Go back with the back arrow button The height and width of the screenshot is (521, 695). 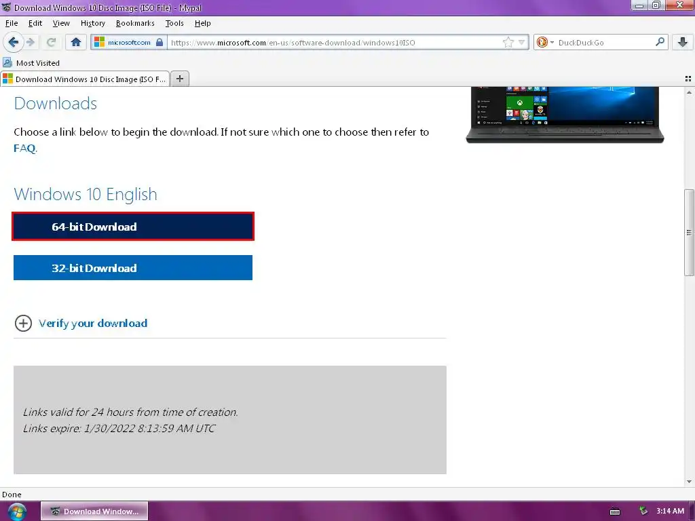pyautogui.click(x=13, y=43)
